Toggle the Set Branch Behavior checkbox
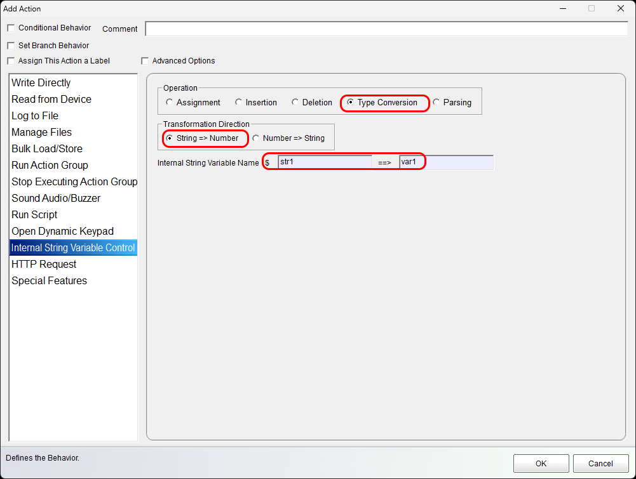This screenshot has height=479, width=636. [x=11, y=46]
